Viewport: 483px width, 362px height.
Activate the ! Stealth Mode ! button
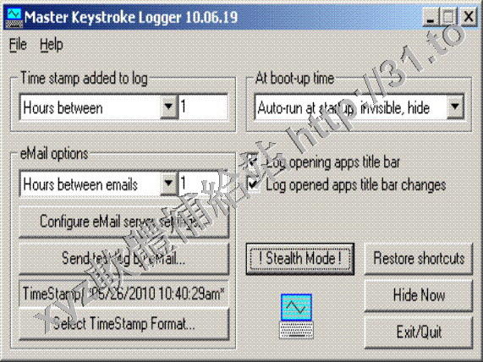tap(299, 259)
